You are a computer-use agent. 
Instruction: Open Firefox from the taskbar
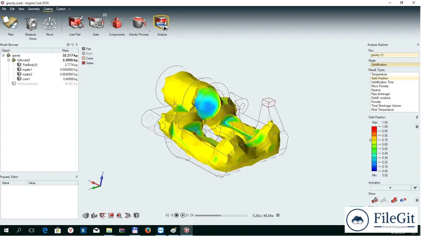click(x=148, y=230)
